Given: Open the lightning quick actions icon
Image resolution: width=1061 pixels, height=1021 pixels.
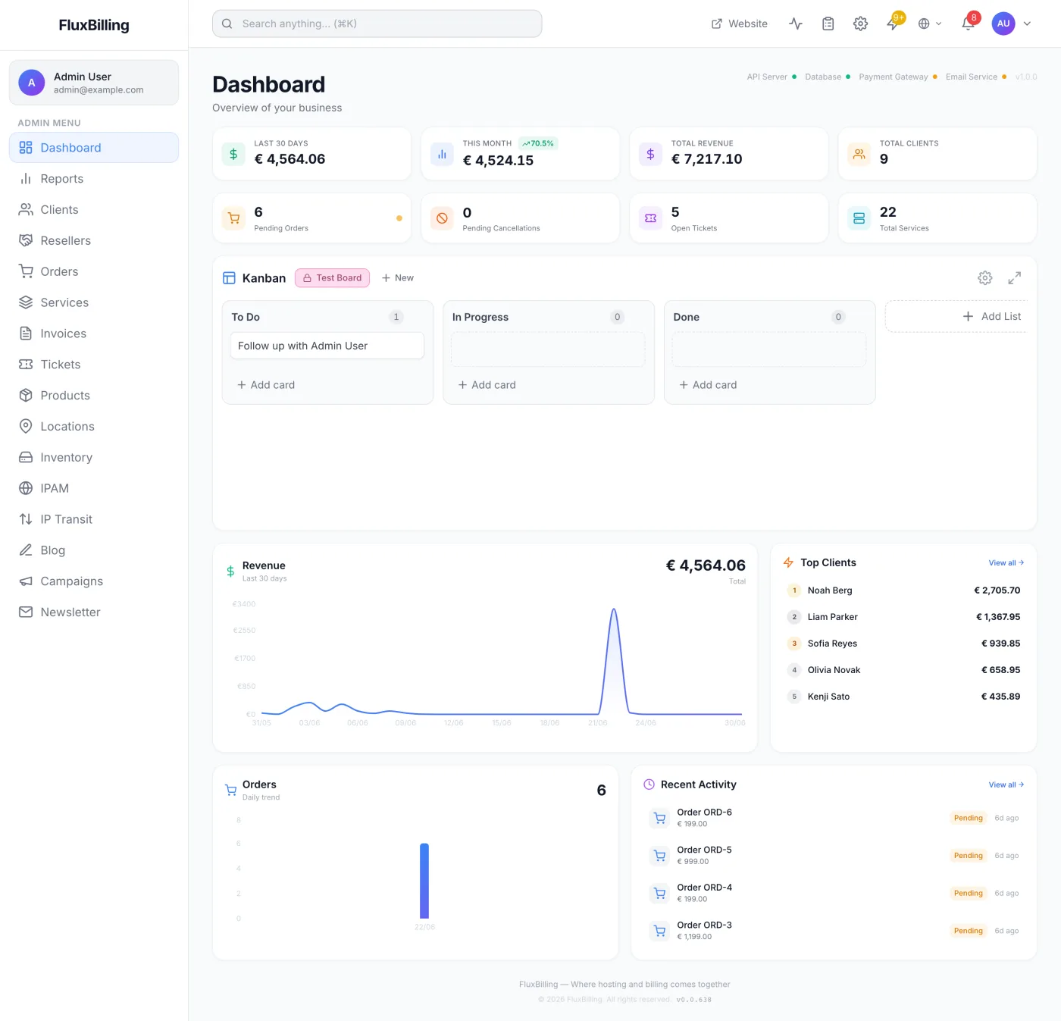Looking at the screenshot, I should tap(893, 23).
